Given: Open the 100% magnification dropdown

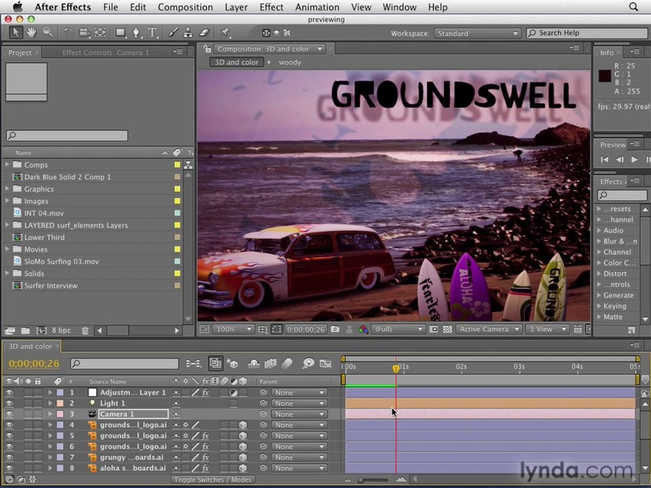Looking at the screenshot, I should click(x=233, y=329).
